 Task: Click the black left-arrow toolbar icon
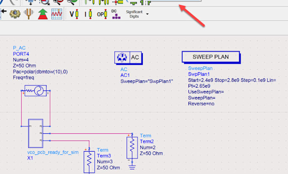[x=3, y=11]
